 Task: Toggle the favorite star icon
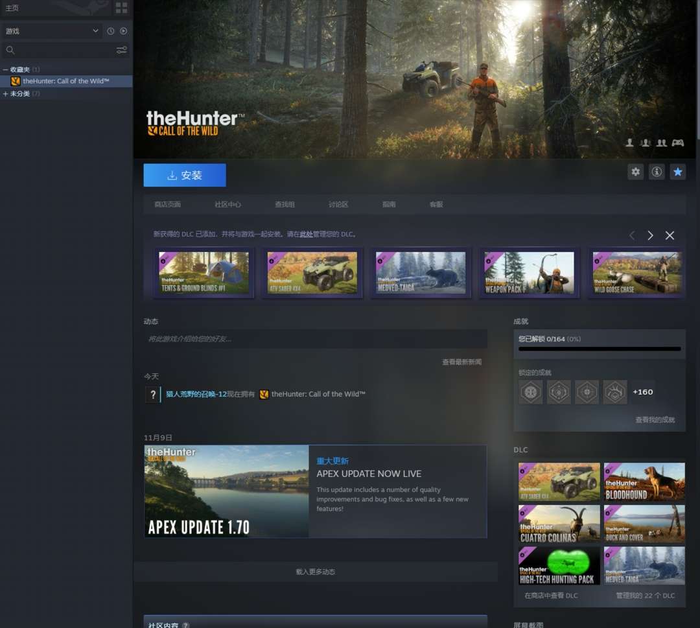(678, 172)
